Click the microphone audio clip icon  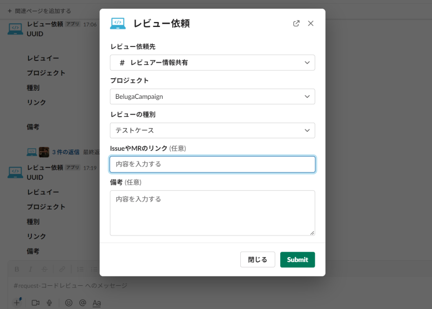pyautogui.click(x=49, y=303)
